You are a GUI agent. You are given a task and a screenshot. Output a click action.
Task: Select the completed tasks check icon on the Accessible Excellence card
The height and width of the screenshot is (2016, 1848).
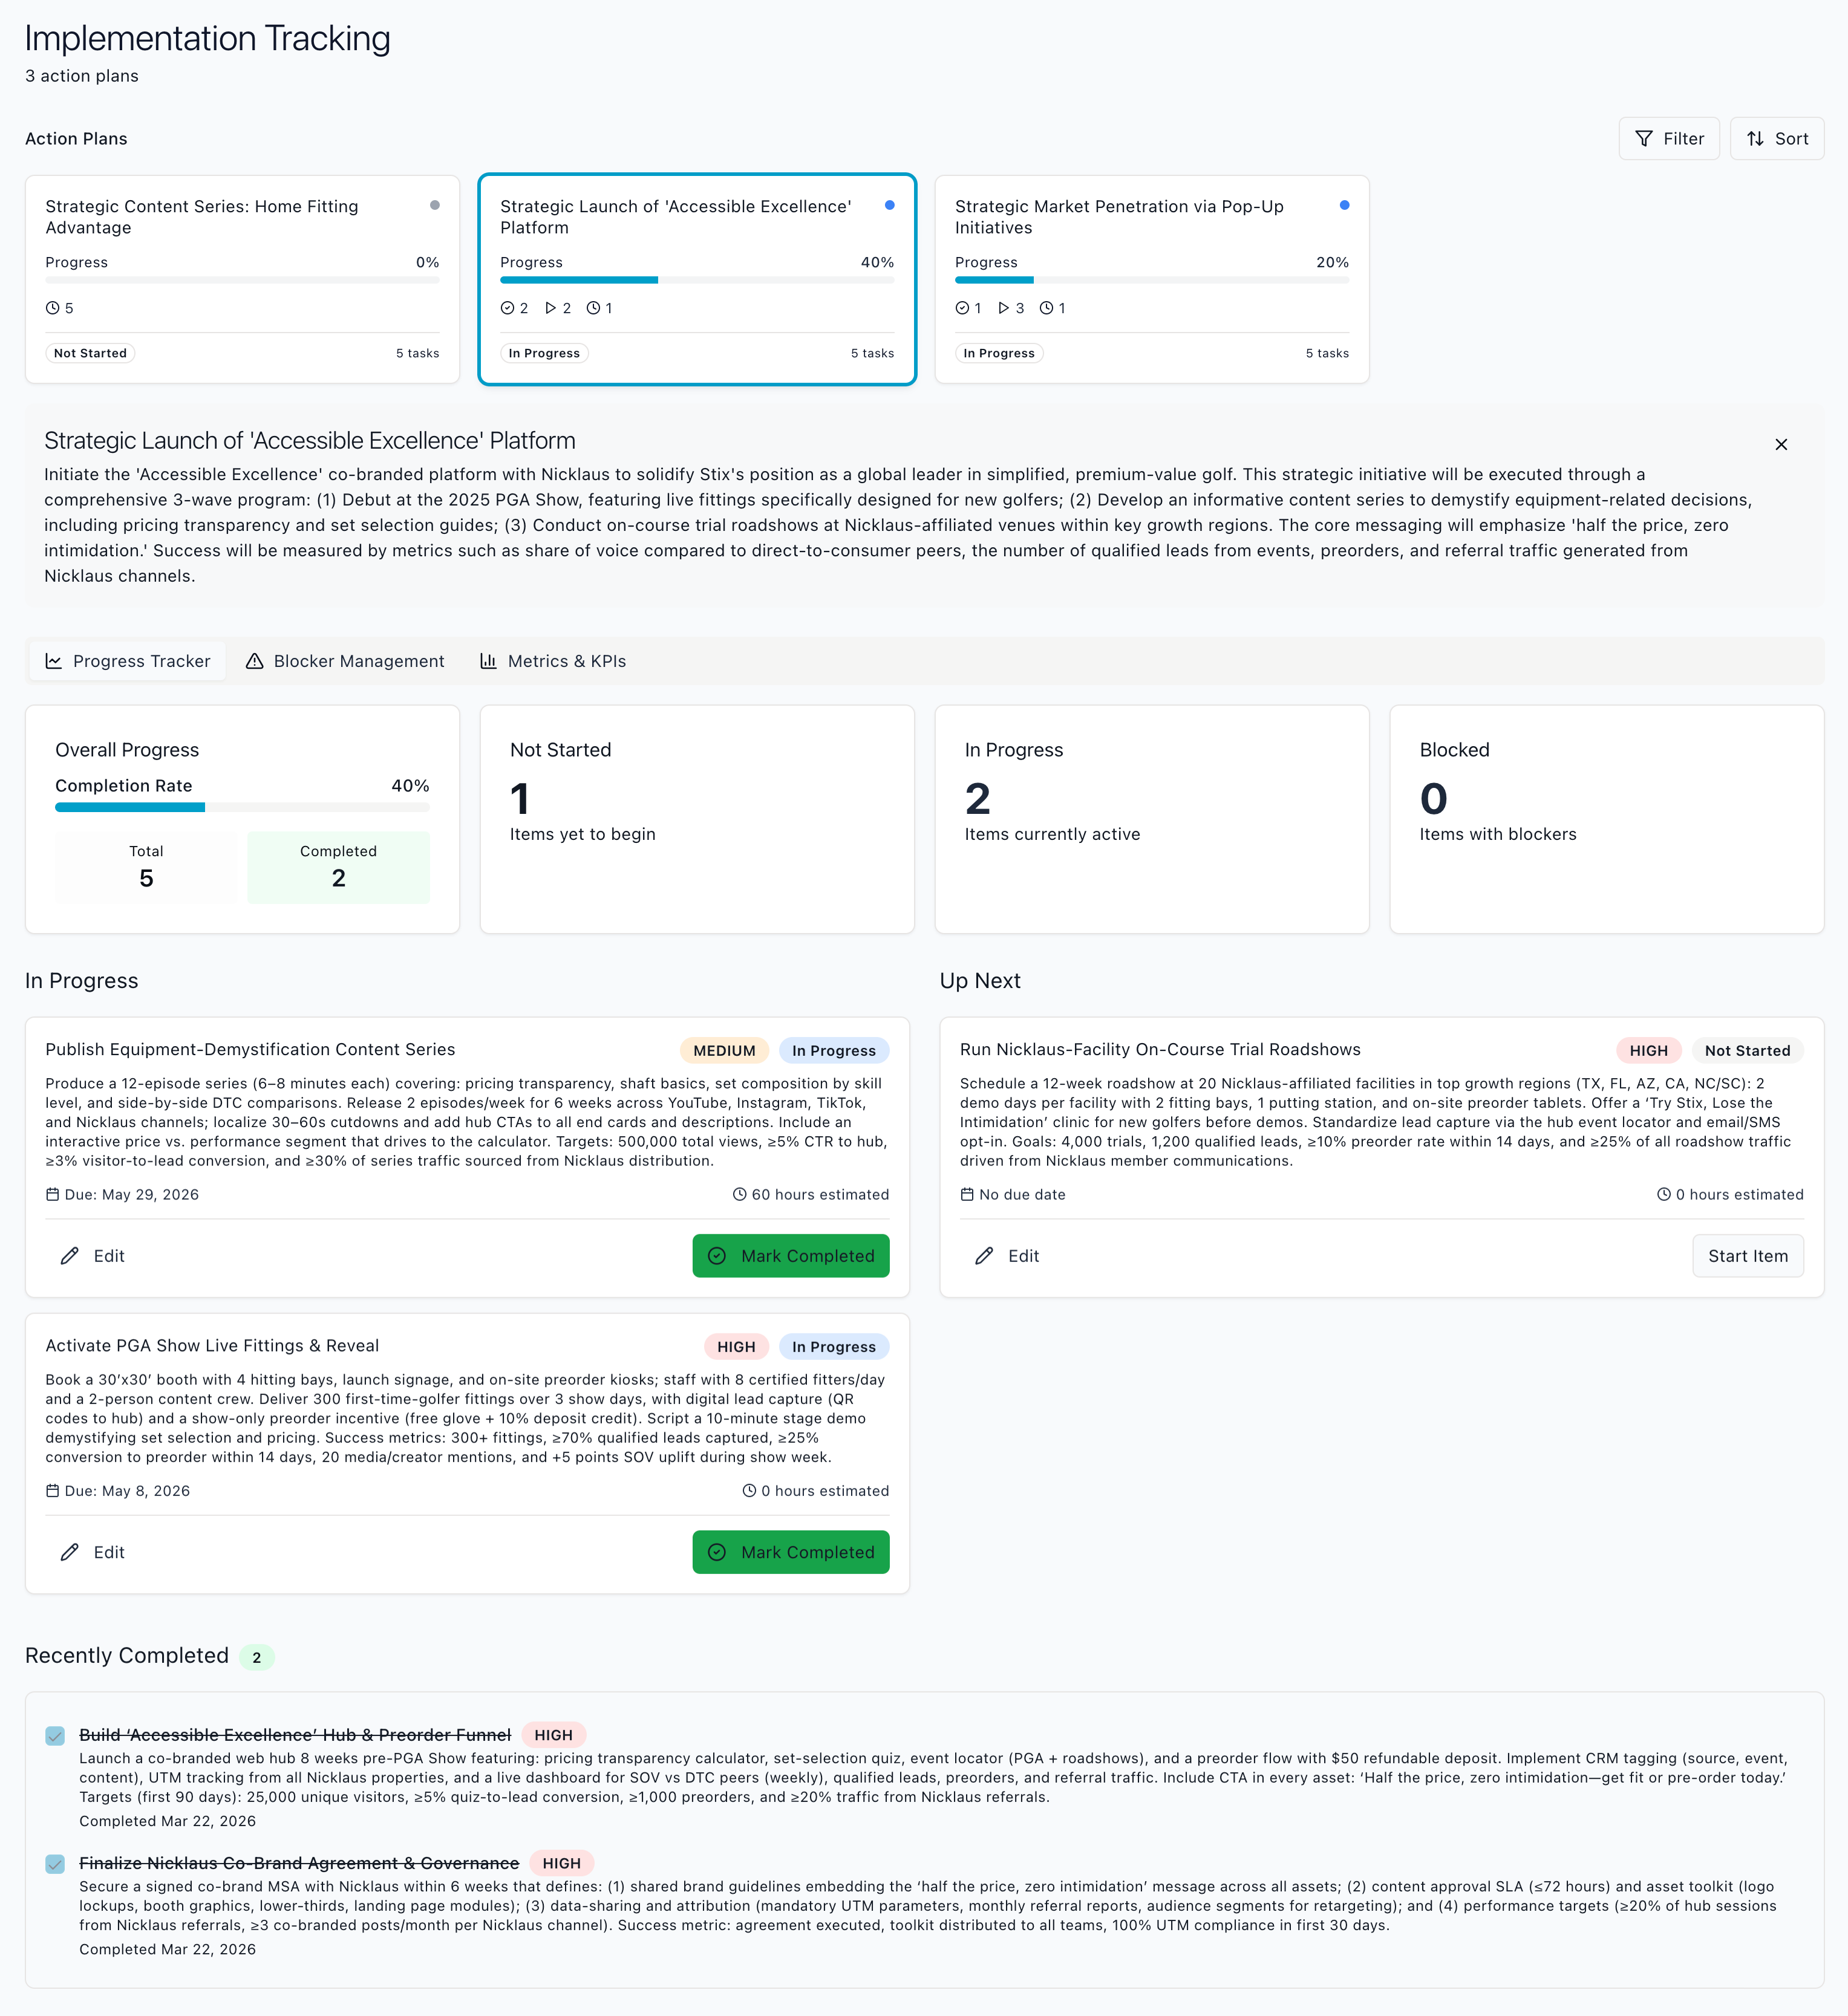508,308
